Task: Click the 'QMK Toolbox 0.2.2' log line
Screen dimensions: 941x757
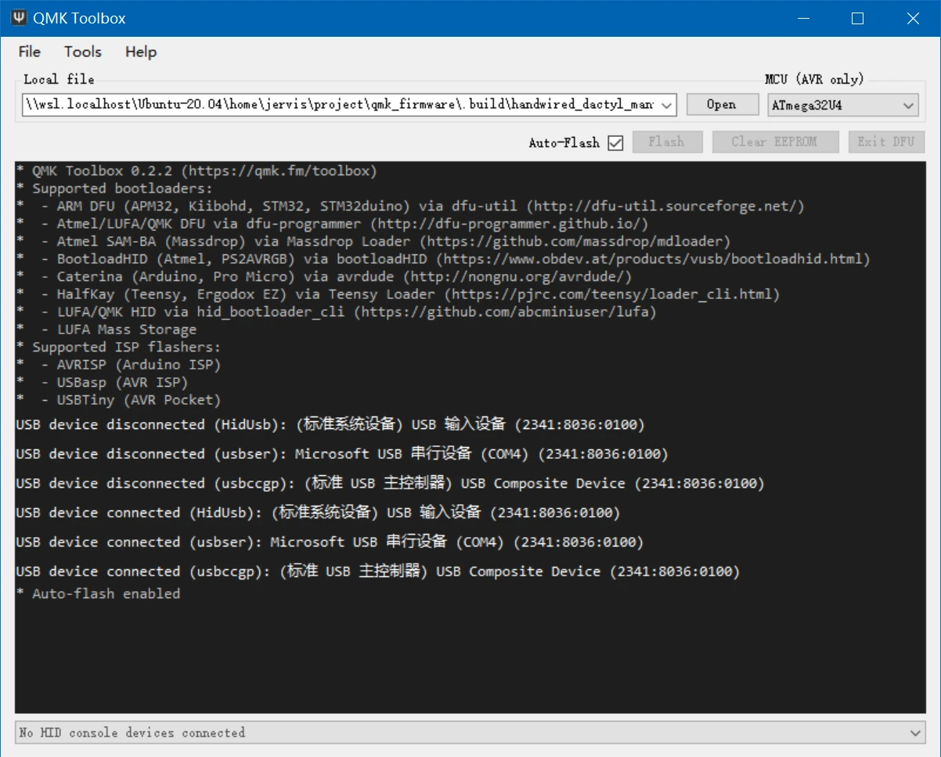Action: click(196, 171)
